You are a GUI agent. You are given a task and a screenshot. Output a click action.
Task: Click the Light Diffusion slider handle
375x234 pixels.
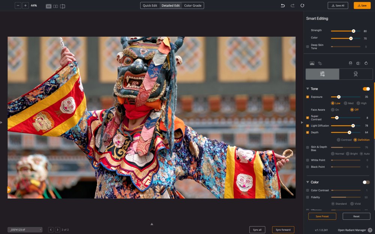(353, 125)
